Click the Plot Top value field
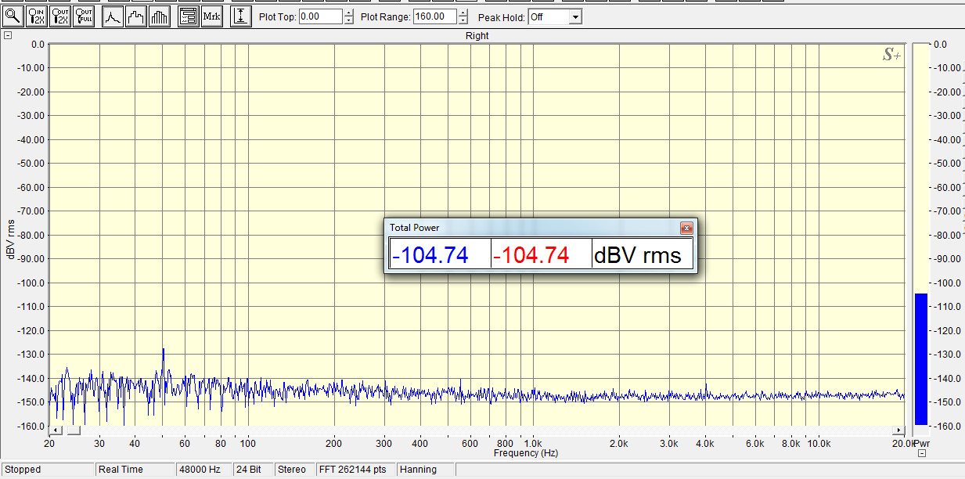 tap(321, 16)
